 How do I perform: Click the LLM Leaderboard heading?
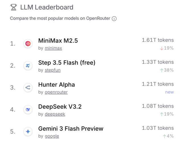[47, 7]
